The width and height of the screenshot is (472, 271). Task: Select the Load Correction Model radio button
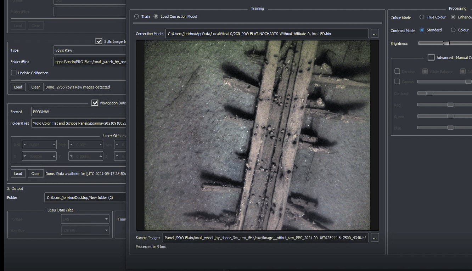[x=156, y=16]
